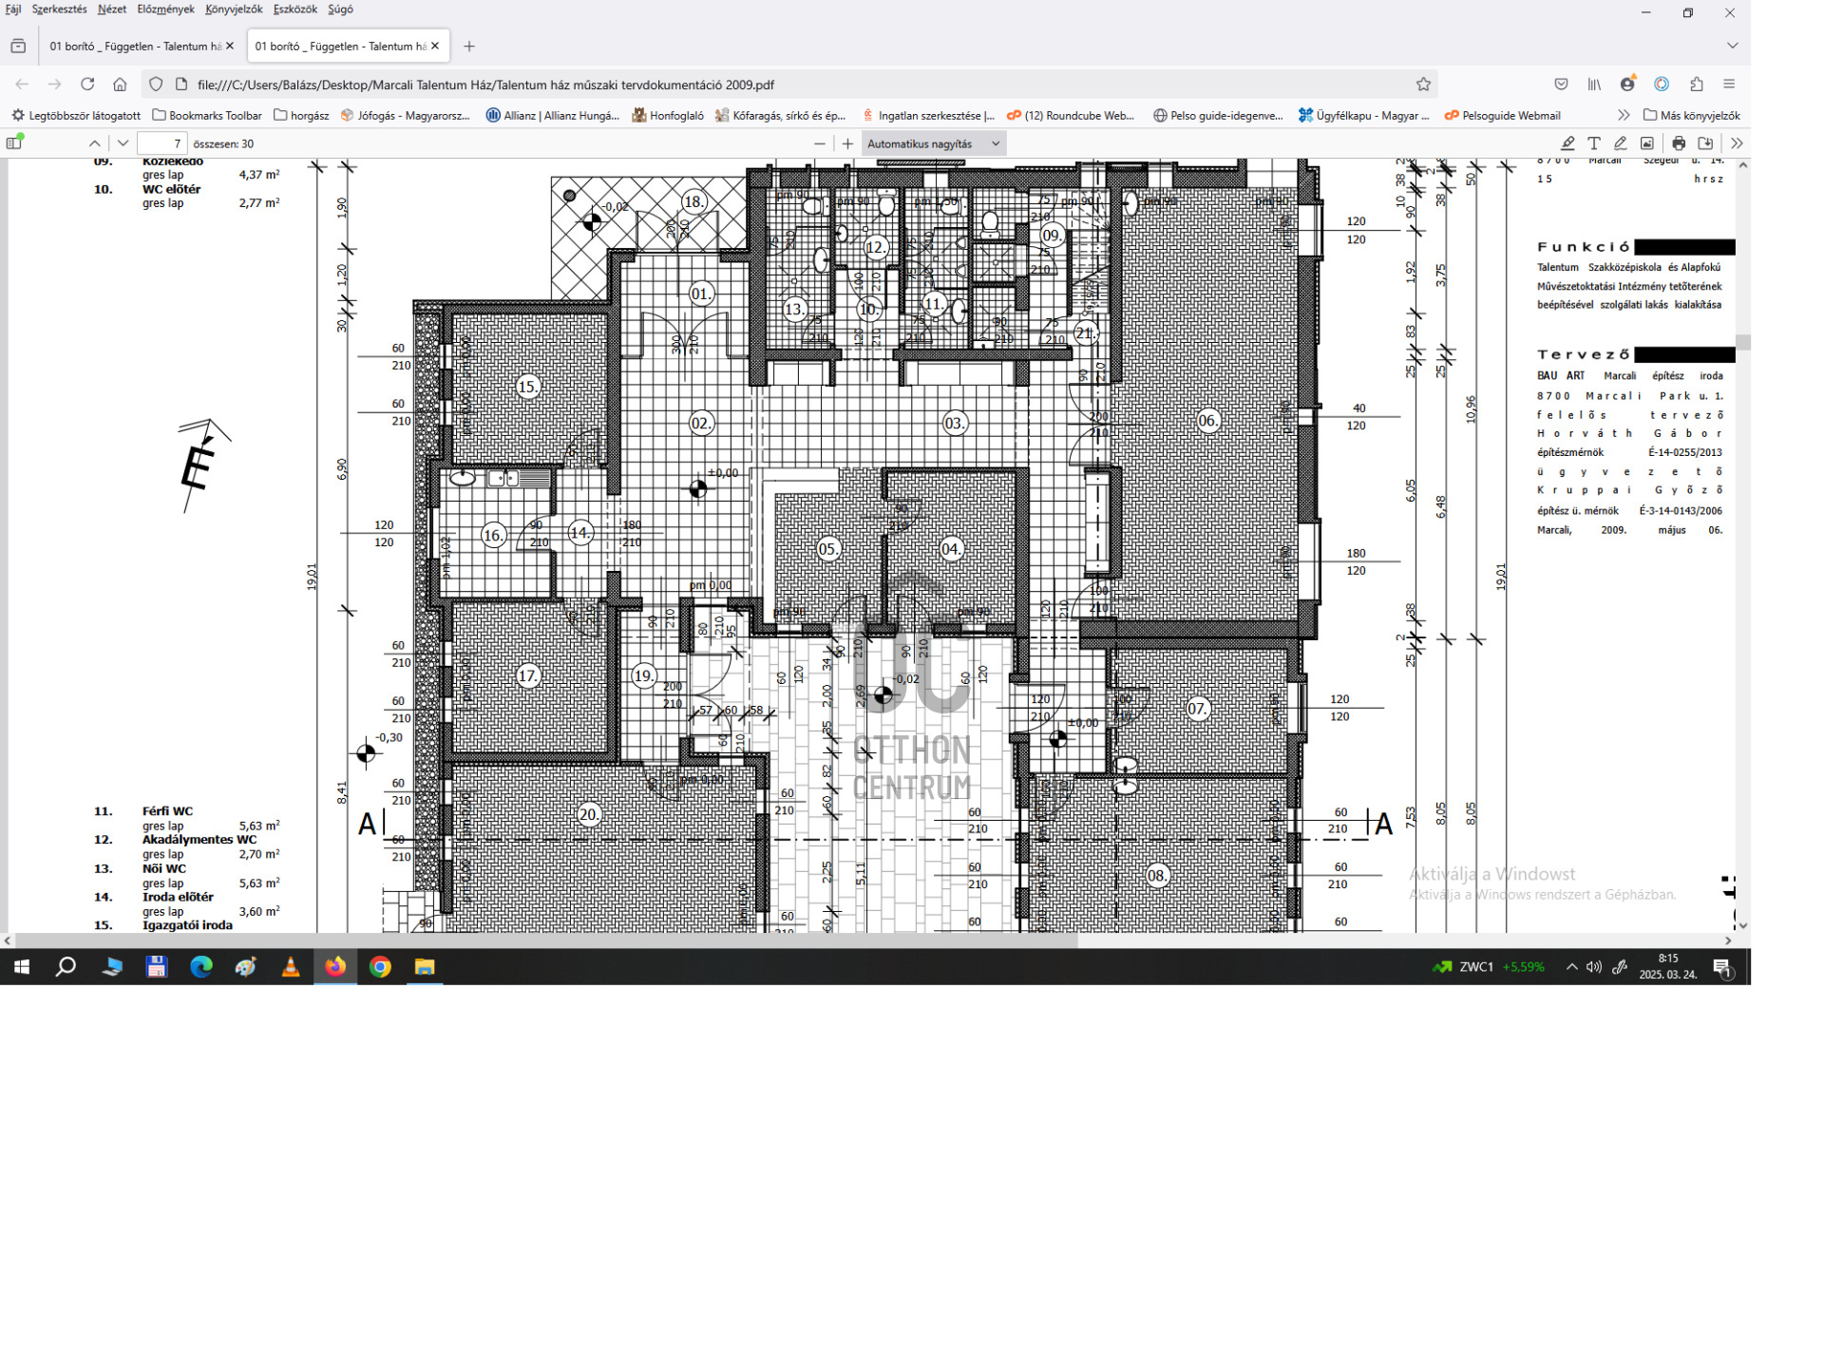The width and height of the screenshot is (1824, 1368).
Task: Print the PDF document
Action: click(x=1679, y=143)
